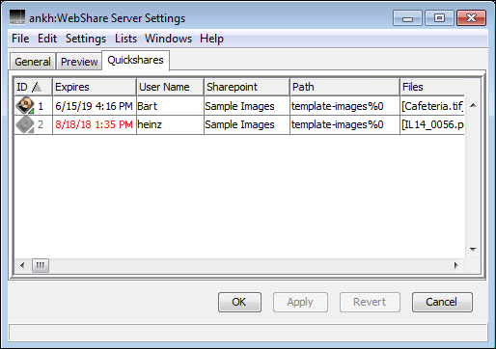
Task: Click the expired quickshare icon in row 2
Action: point(25,124)
